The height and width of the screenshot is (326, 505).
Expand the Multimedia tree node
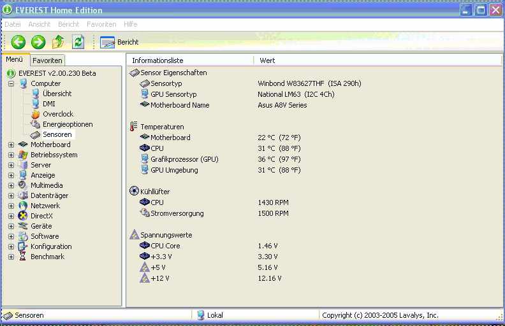pos(11,185)
